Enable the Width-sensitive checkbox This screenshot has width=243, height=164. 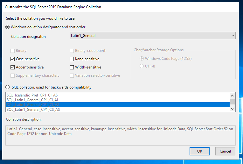[72, 67]
